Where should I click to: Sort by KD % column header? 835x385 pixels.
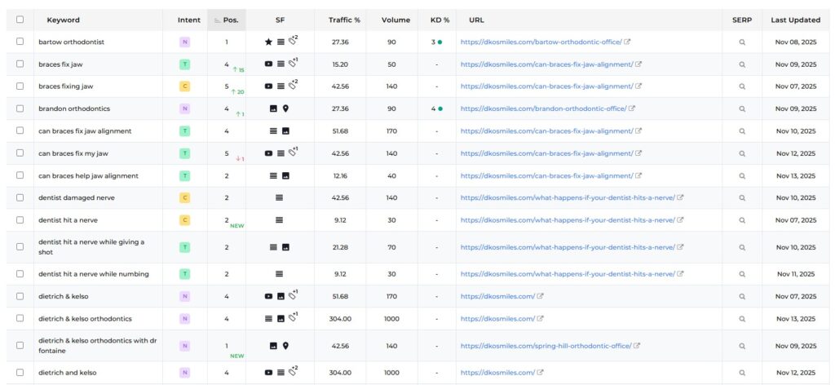tap(440, 20)
